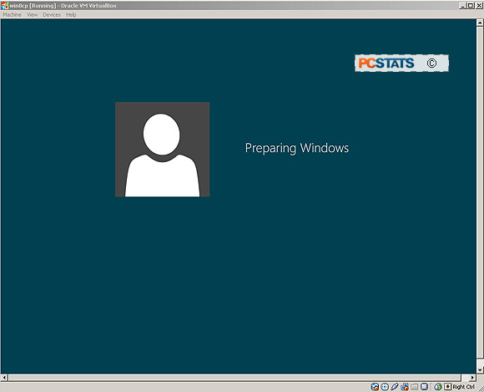Image resolution: width=484 pixels, height=392 pixels.
Task: Open the Help menu
Action: point(71,15)
